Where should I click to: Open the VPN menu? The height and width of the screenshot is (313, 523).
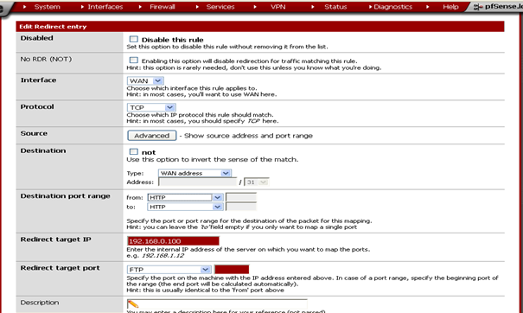coord(277,7)
